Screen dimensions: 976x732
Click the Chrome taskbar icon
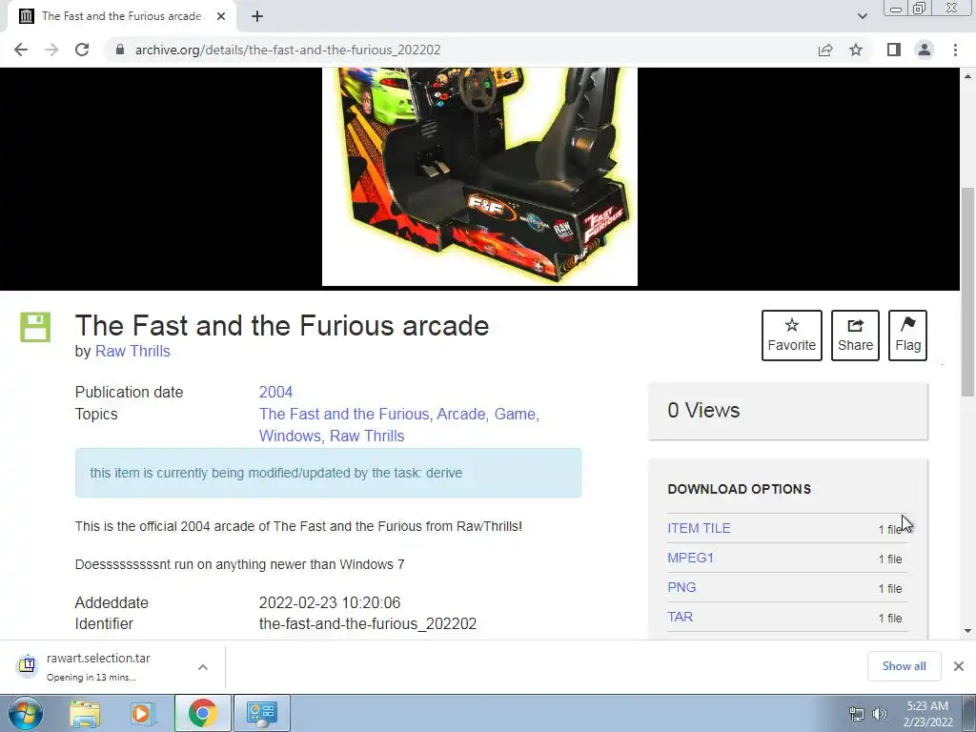pyautogui.click(x=203, y=713)
